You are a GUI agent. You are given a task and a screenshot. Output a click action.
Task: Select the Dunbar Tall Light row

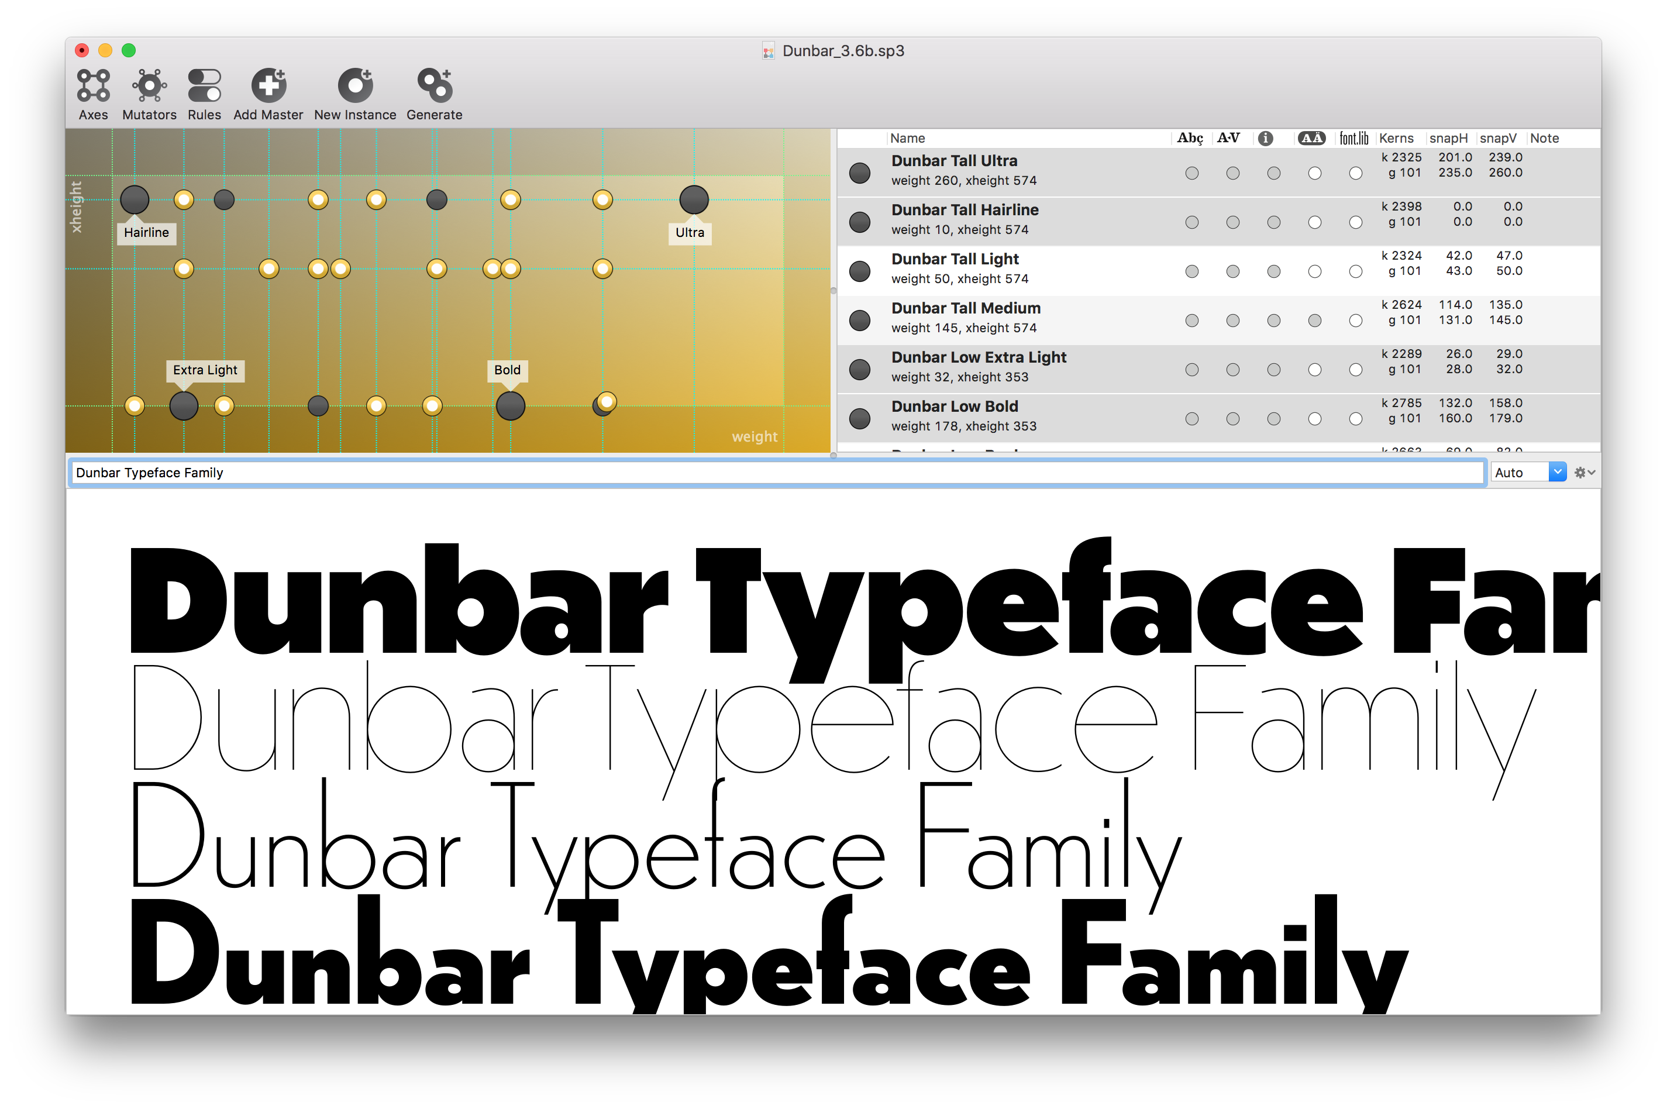1218,271
